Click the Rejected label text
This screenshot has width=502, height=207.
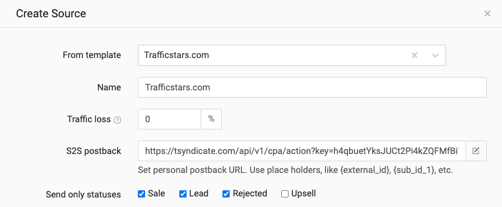point(250,194)
